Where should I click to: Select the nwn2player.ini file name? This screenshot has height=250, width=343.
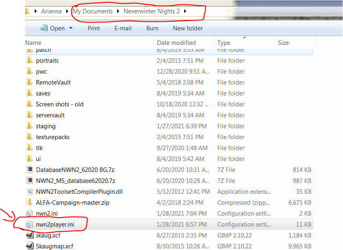pos(55,225)
